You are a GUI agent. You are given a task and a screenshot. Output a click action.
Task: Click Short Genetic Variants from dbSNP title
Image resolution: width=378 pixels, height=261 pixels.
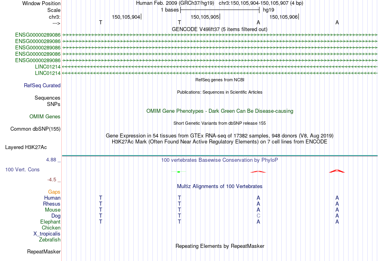click(x=220, y=123)
